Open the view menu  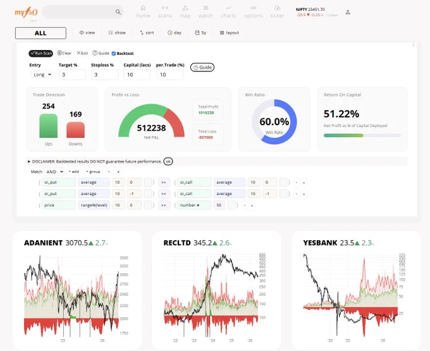coord(87,33)
